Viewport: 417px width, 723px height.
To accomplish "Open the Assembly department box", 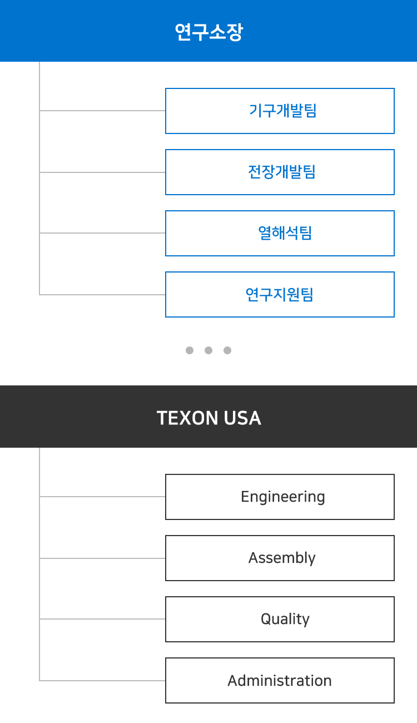I will coord(280,558).
